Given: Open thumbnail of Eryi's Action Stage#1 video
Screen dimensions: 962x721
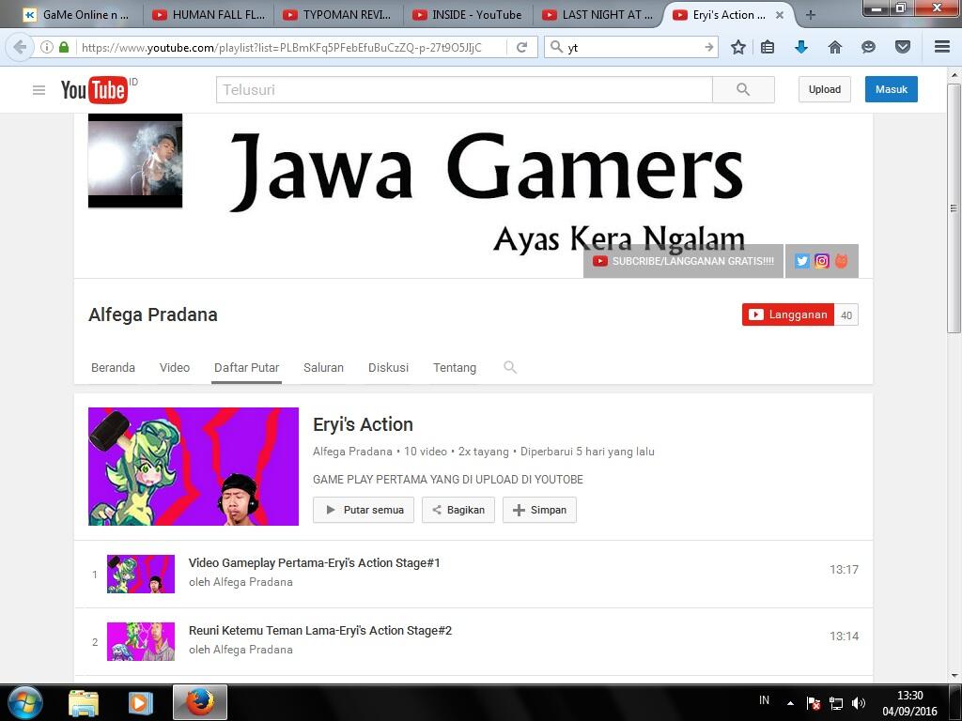Looking at the screenshot, I should [141, 575].
